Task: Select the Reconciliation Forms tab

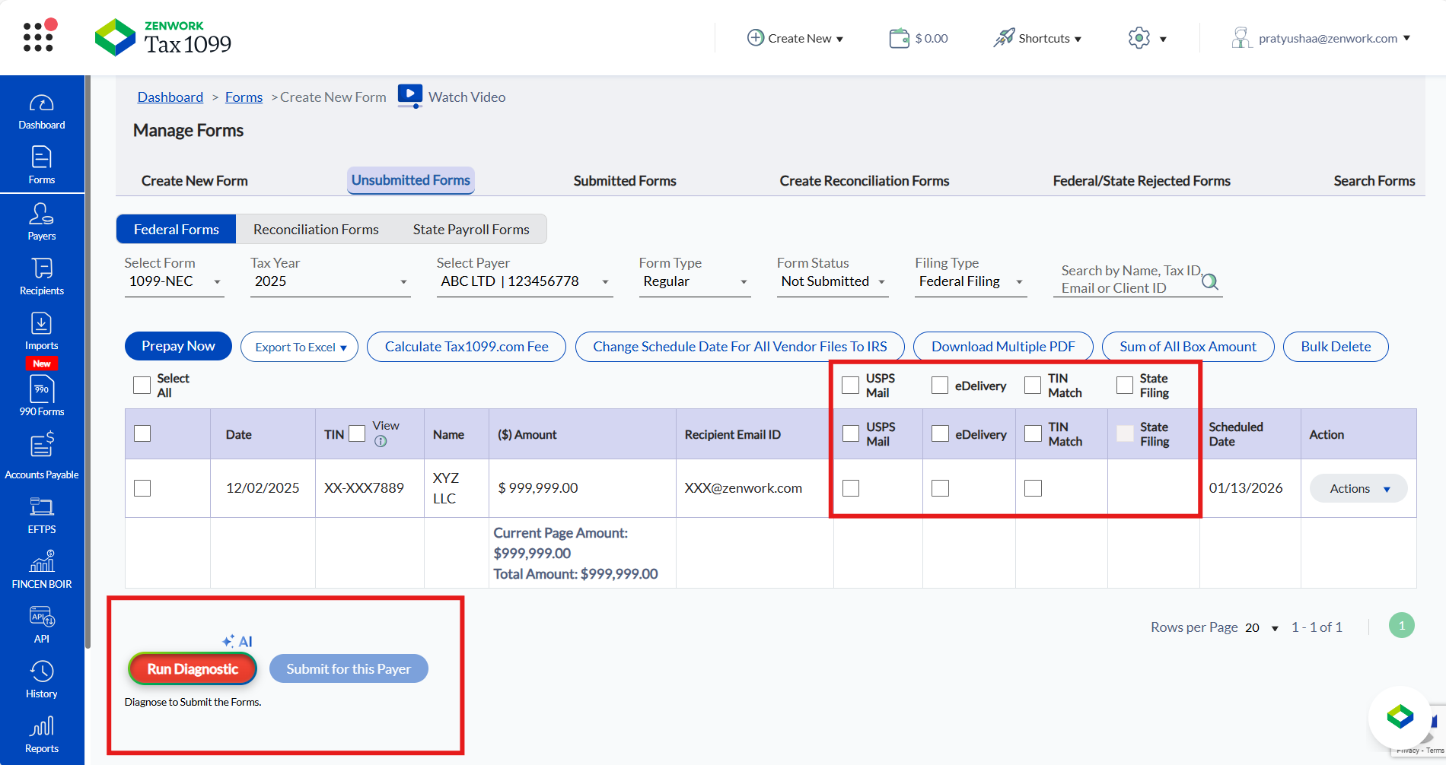Action: (316, 230)
